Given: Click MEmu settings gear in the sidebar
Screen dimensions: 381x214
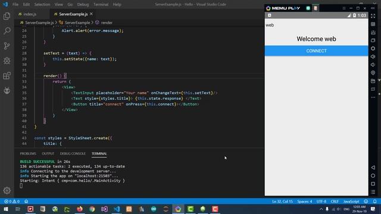Looking at the screenshot, I should click(x=373, y=48).
